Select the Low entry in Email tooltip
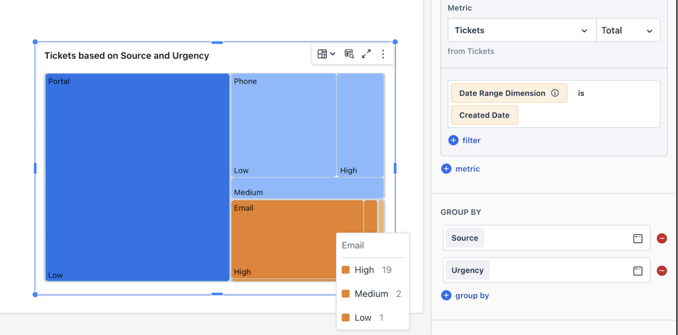Viewport: 678px width, 335px height. point(363,318)
